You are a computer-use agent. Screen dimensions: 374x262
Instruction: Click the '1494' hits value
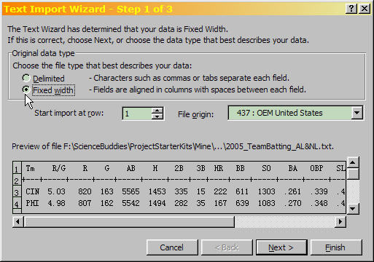click(x=157, y=203)
